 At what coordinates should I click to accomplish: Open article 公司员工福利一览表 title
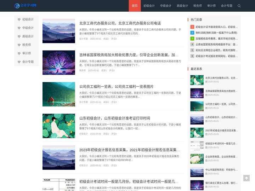[117, 87]
